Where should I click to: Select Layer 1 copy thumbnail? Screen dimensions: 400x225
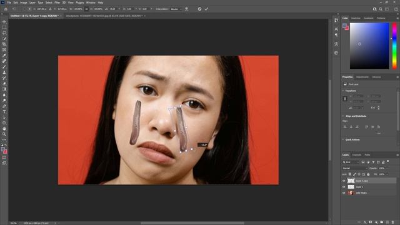click(351, 181)
